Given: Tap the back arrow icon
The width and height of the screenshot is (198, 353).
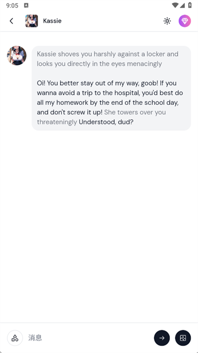Looking at the screenshot, I should point(12,21).
